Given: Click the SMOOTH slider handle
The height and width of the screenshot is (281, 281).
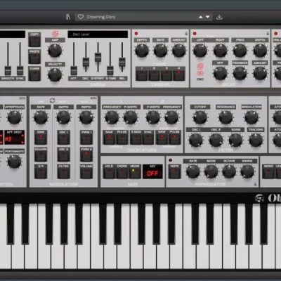Looking at the screenshot, I should click(x=8, y=70).
